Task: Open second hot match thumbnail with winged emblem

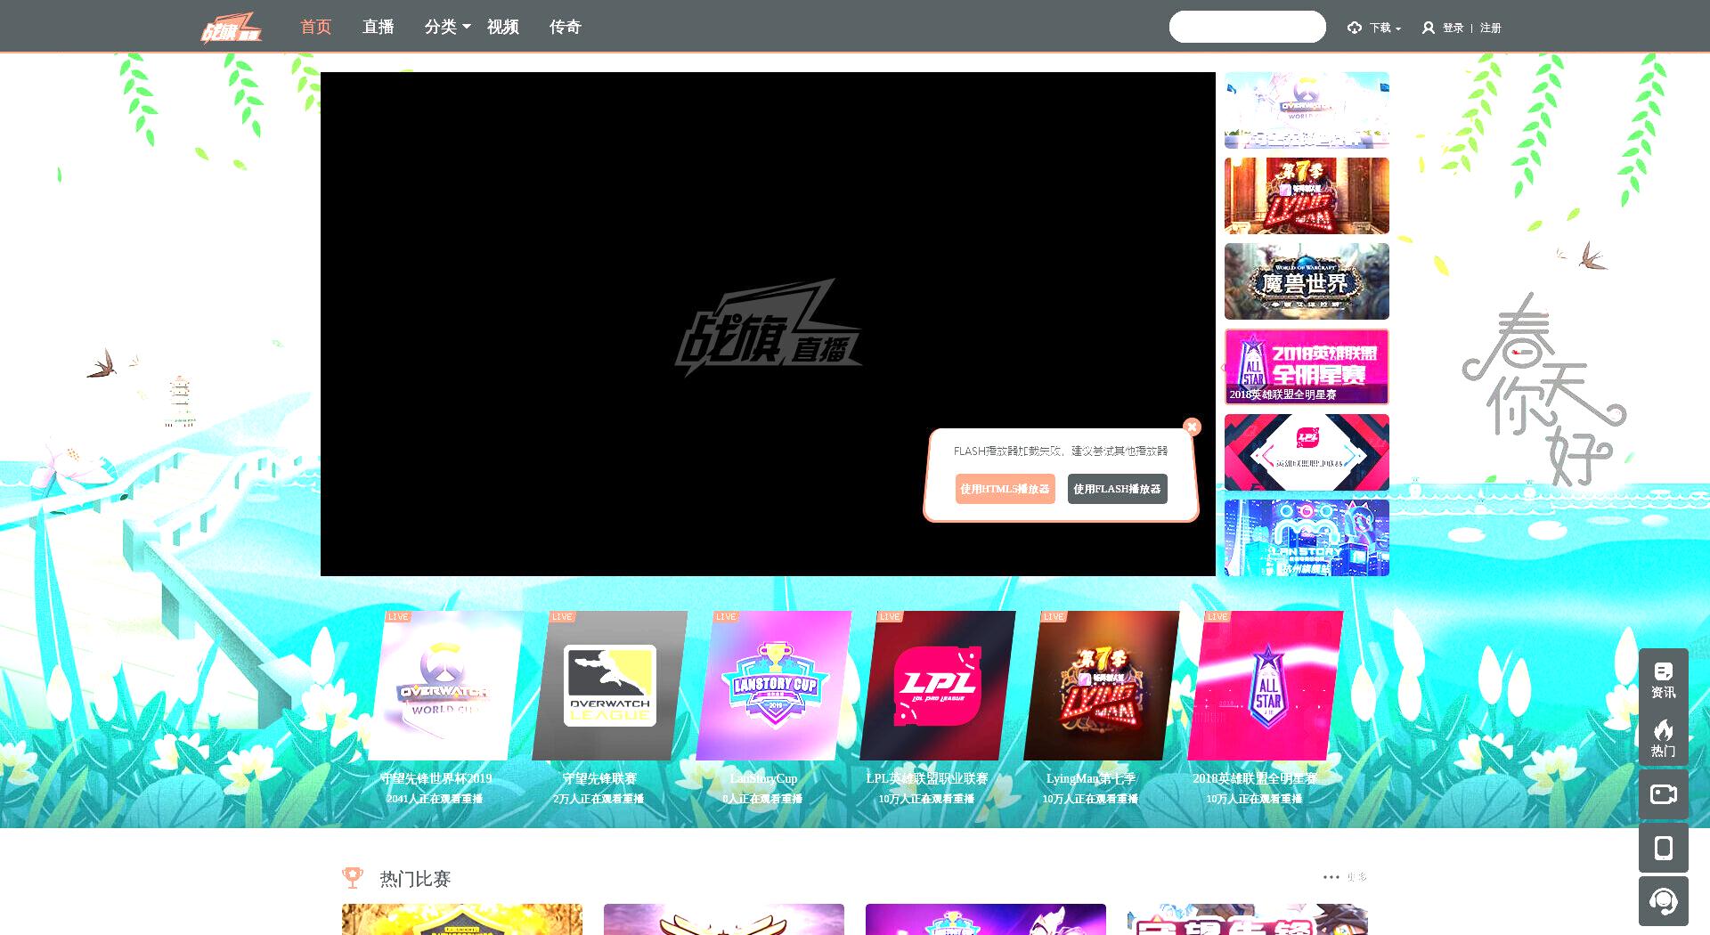Action: pos(724,919)
